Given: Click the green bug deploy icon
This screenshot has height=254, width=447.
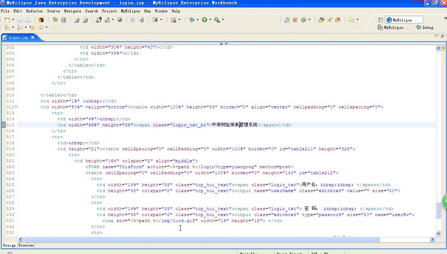Looking at the screenshot, I should 55,20.
